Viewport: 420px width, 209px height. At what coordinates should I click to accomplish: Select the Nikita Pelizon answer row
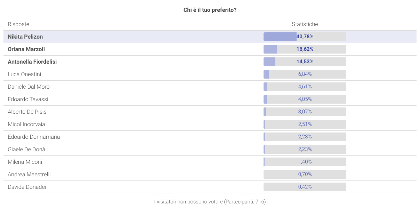[25, 37]
